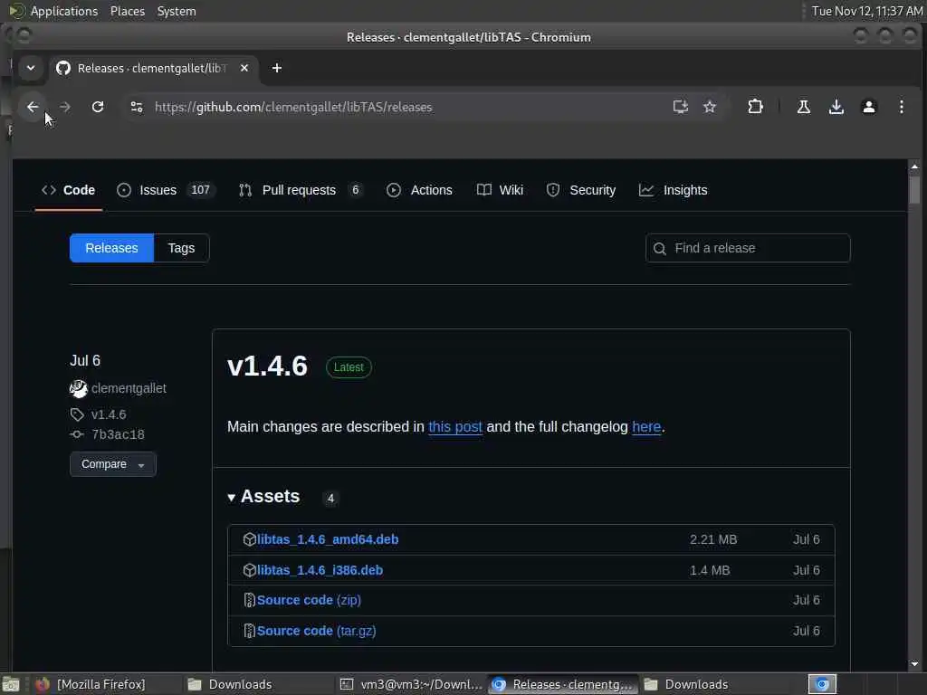The image size is (927, 695).
Task: Open the Insights tab
Action: (674, 190)
